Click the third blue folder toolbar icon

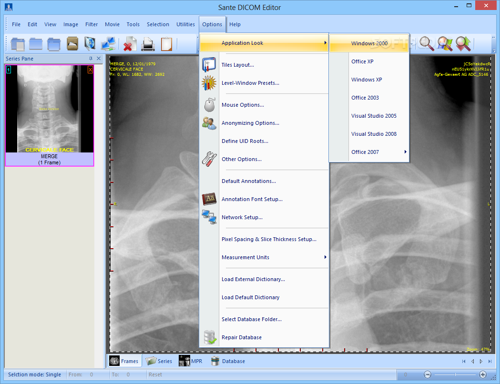(x=54, y=44)
